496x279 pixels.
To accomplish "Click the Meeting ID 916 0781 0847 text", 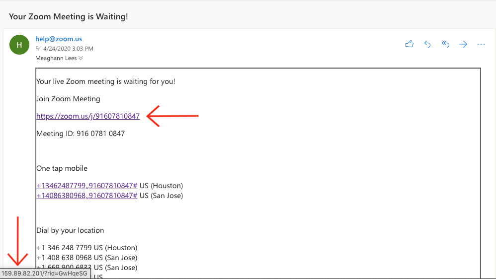I will coord(81,134).
